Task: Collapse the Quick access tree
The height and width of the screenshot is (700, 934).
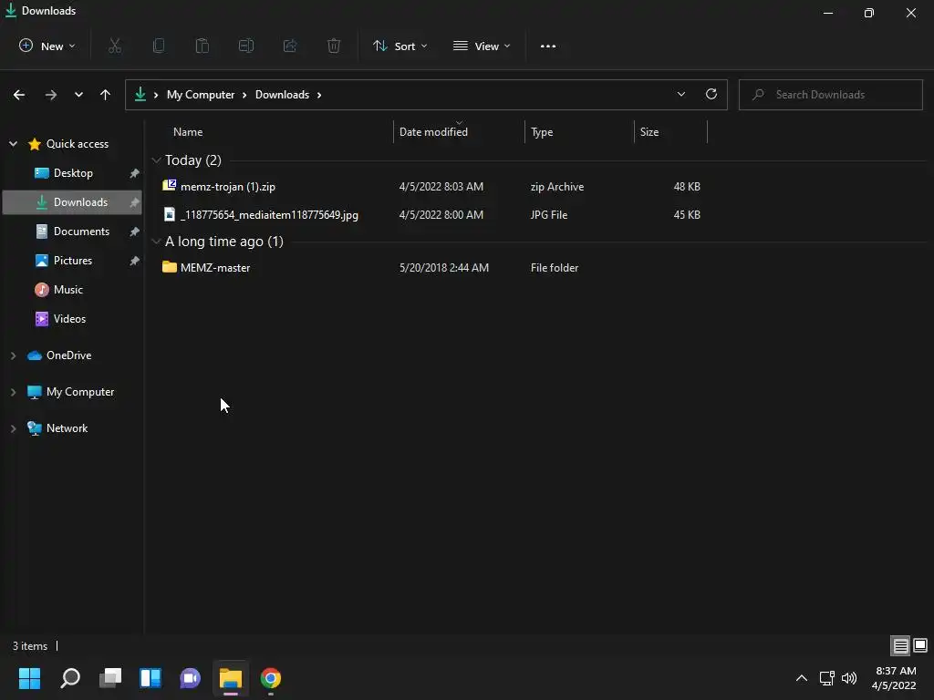Action: pos(13,143)
